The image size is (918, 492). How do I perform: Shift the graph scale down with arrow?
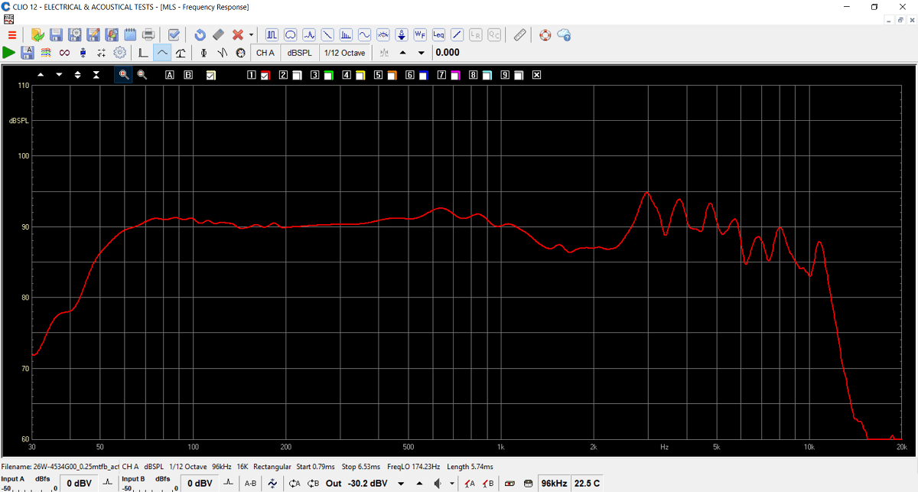(59, 74)
